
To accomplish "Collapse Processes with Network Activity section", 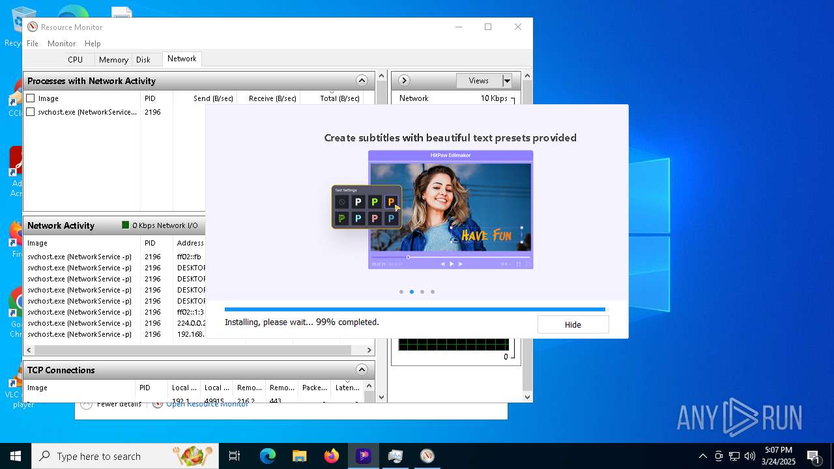I will click(x=362, y=81).
